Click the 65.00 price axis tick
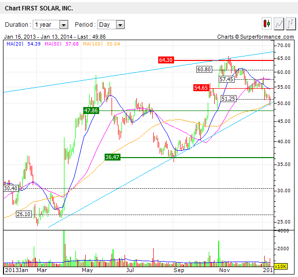This screenshot has width=298, height=277. tap(284, 58)
